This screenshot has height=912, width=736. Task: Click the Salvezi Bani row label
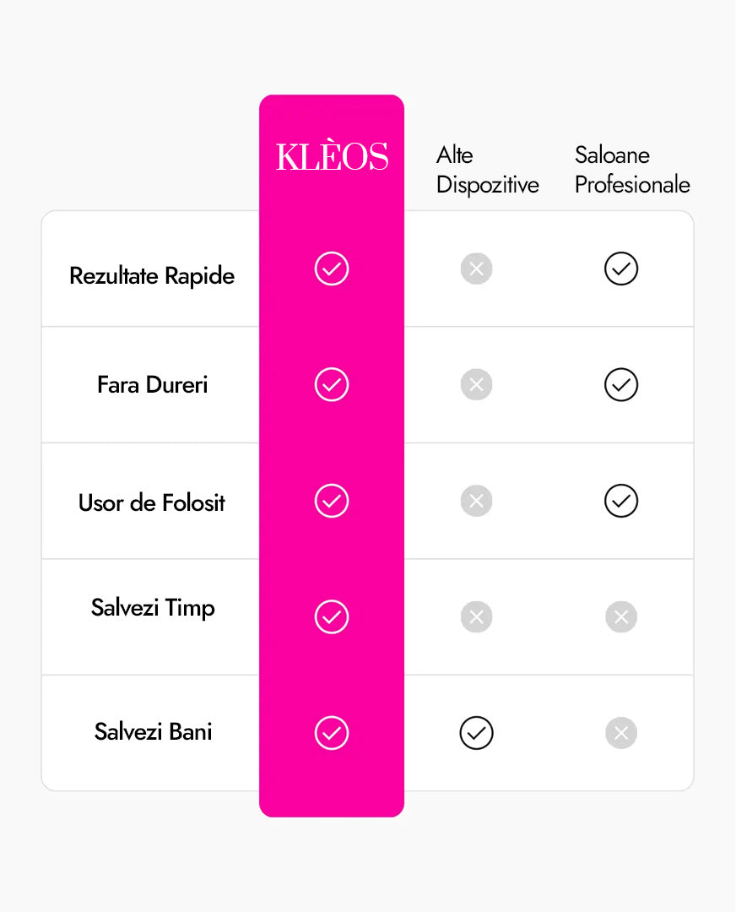click(153, 731)
